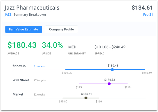Click the MED uncertainty rating

(x=72, y=47)
